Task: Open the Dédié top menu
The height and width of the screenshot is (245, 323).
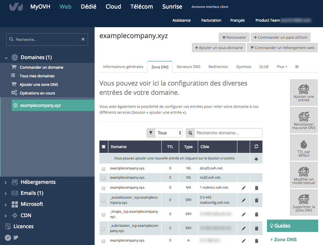Action: pos(89,7)
